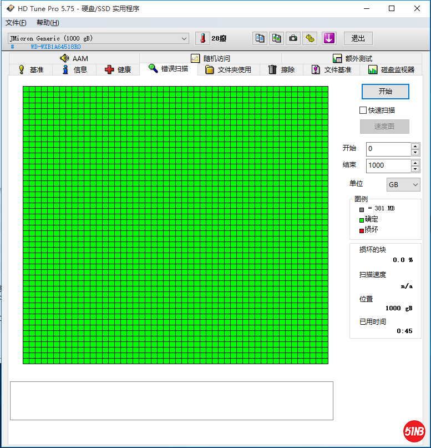Open the 文件(F) menu
This screenshot has height=448, width=431.
16,23
